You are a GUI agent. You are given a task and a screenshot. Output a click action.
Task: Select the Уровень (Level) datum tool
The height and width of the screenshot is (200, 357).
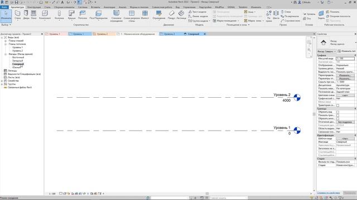[310, 14]
